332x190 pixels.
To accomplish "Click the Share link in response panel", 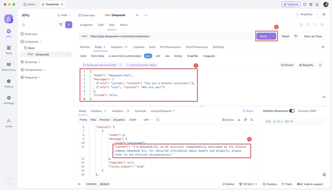I will pos(248,111).
